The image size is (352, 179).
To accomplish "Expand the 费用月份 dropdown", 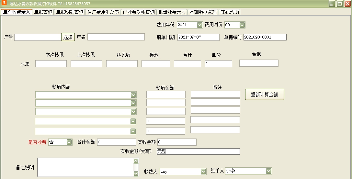I will click(242, 25).
